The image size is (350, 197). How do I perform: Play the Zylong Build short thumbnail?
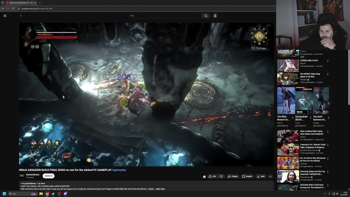click(304, 100)
